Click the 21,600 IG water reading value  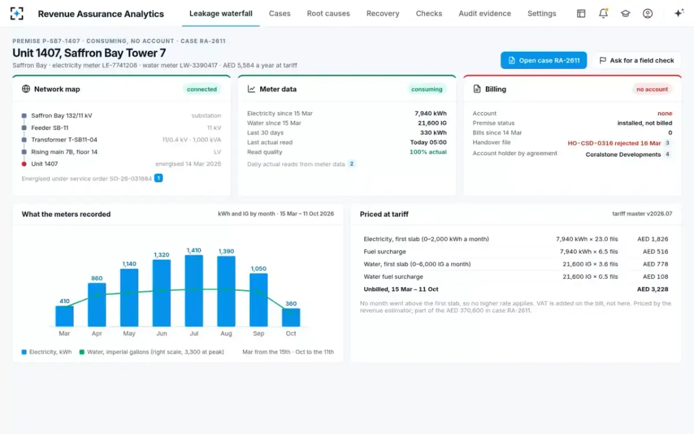point(432,123)
